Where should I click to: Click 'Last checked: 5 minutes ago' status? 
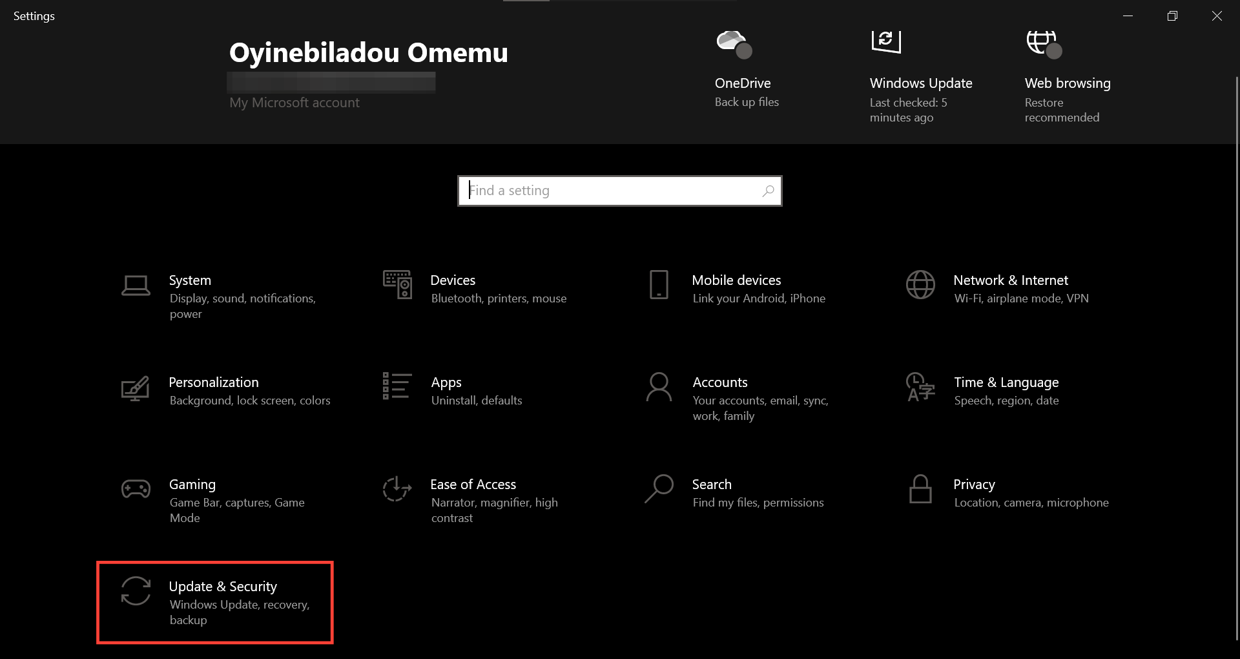click(x=909, y=110)
